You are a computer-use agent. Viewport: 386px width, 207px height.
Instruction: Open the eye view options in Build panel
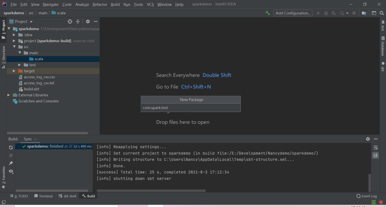click(x=11, y=171)
